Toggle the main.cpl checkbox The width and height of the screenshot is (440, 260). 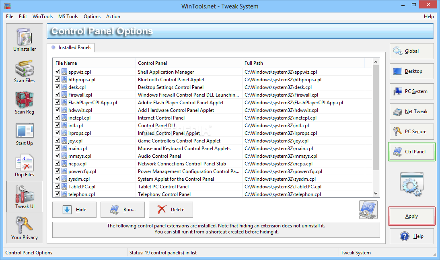tap(58, 148)
